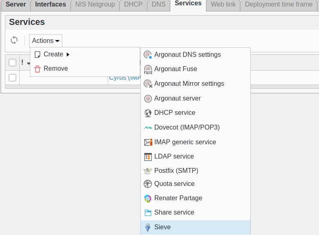The height and width of the screenshot is (235, 319).
Task: Click the IMAP generic service envelope icon
Action: point(148,142)
